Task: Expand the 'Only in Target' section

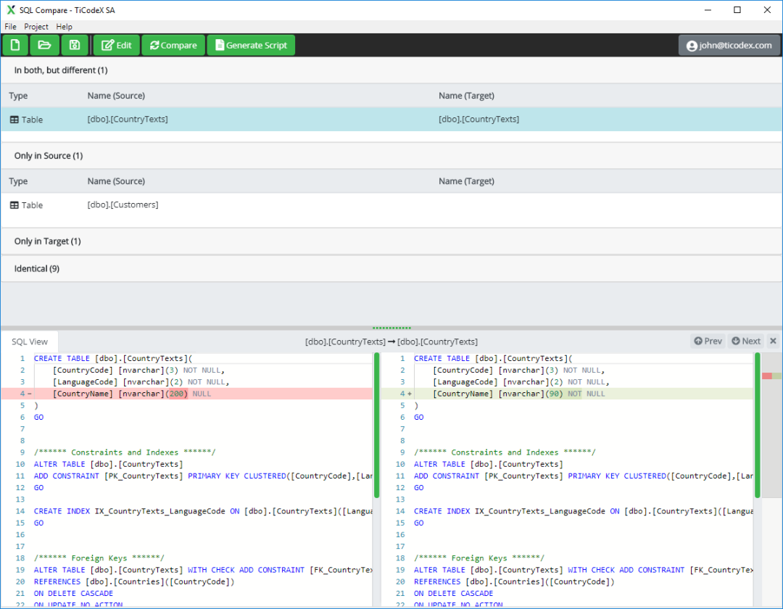Action: (47, 241)
